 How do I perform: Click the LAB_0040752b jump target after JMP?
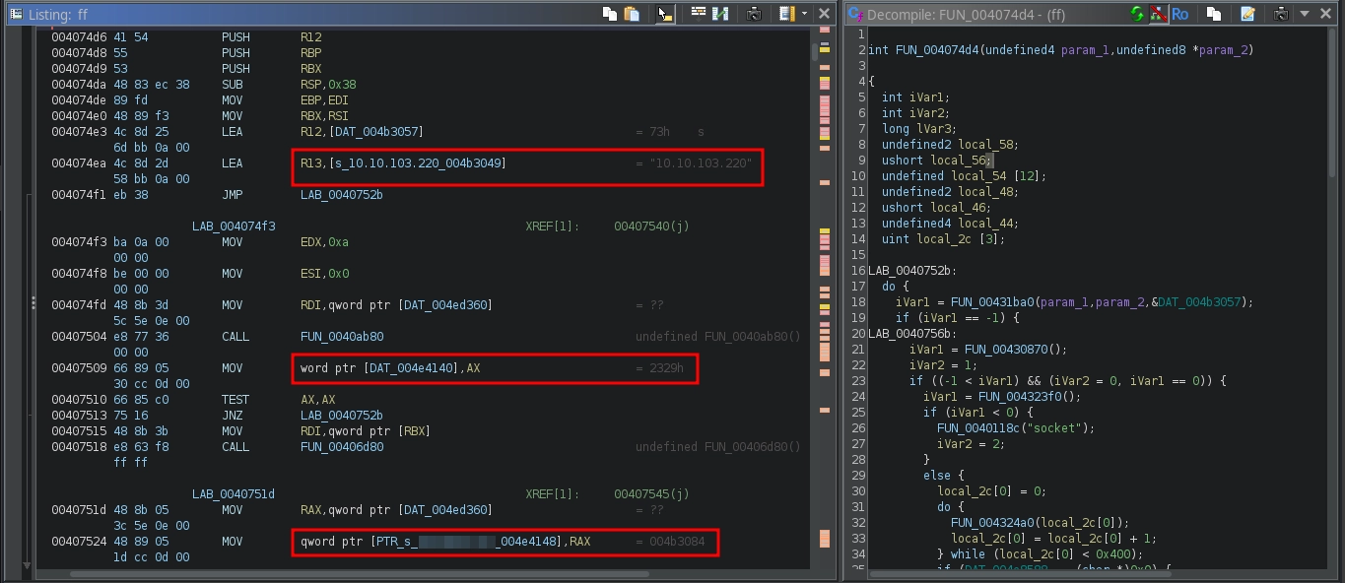tap(342, 195)
